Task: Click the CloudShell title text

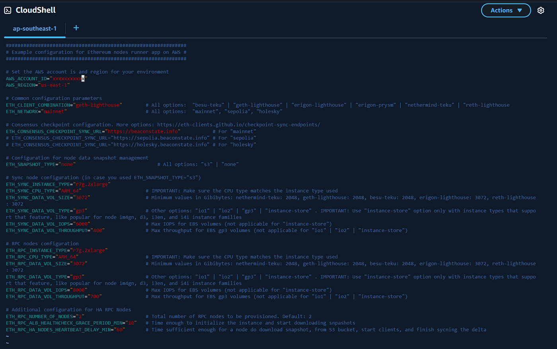Action: (36, 10)
